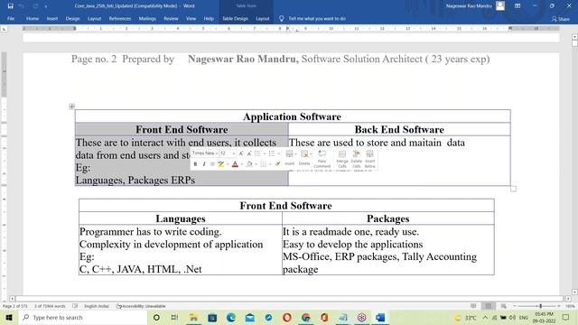578x325 pixels.
Task: Click the Application Software title cell
Action: (293, 116)
